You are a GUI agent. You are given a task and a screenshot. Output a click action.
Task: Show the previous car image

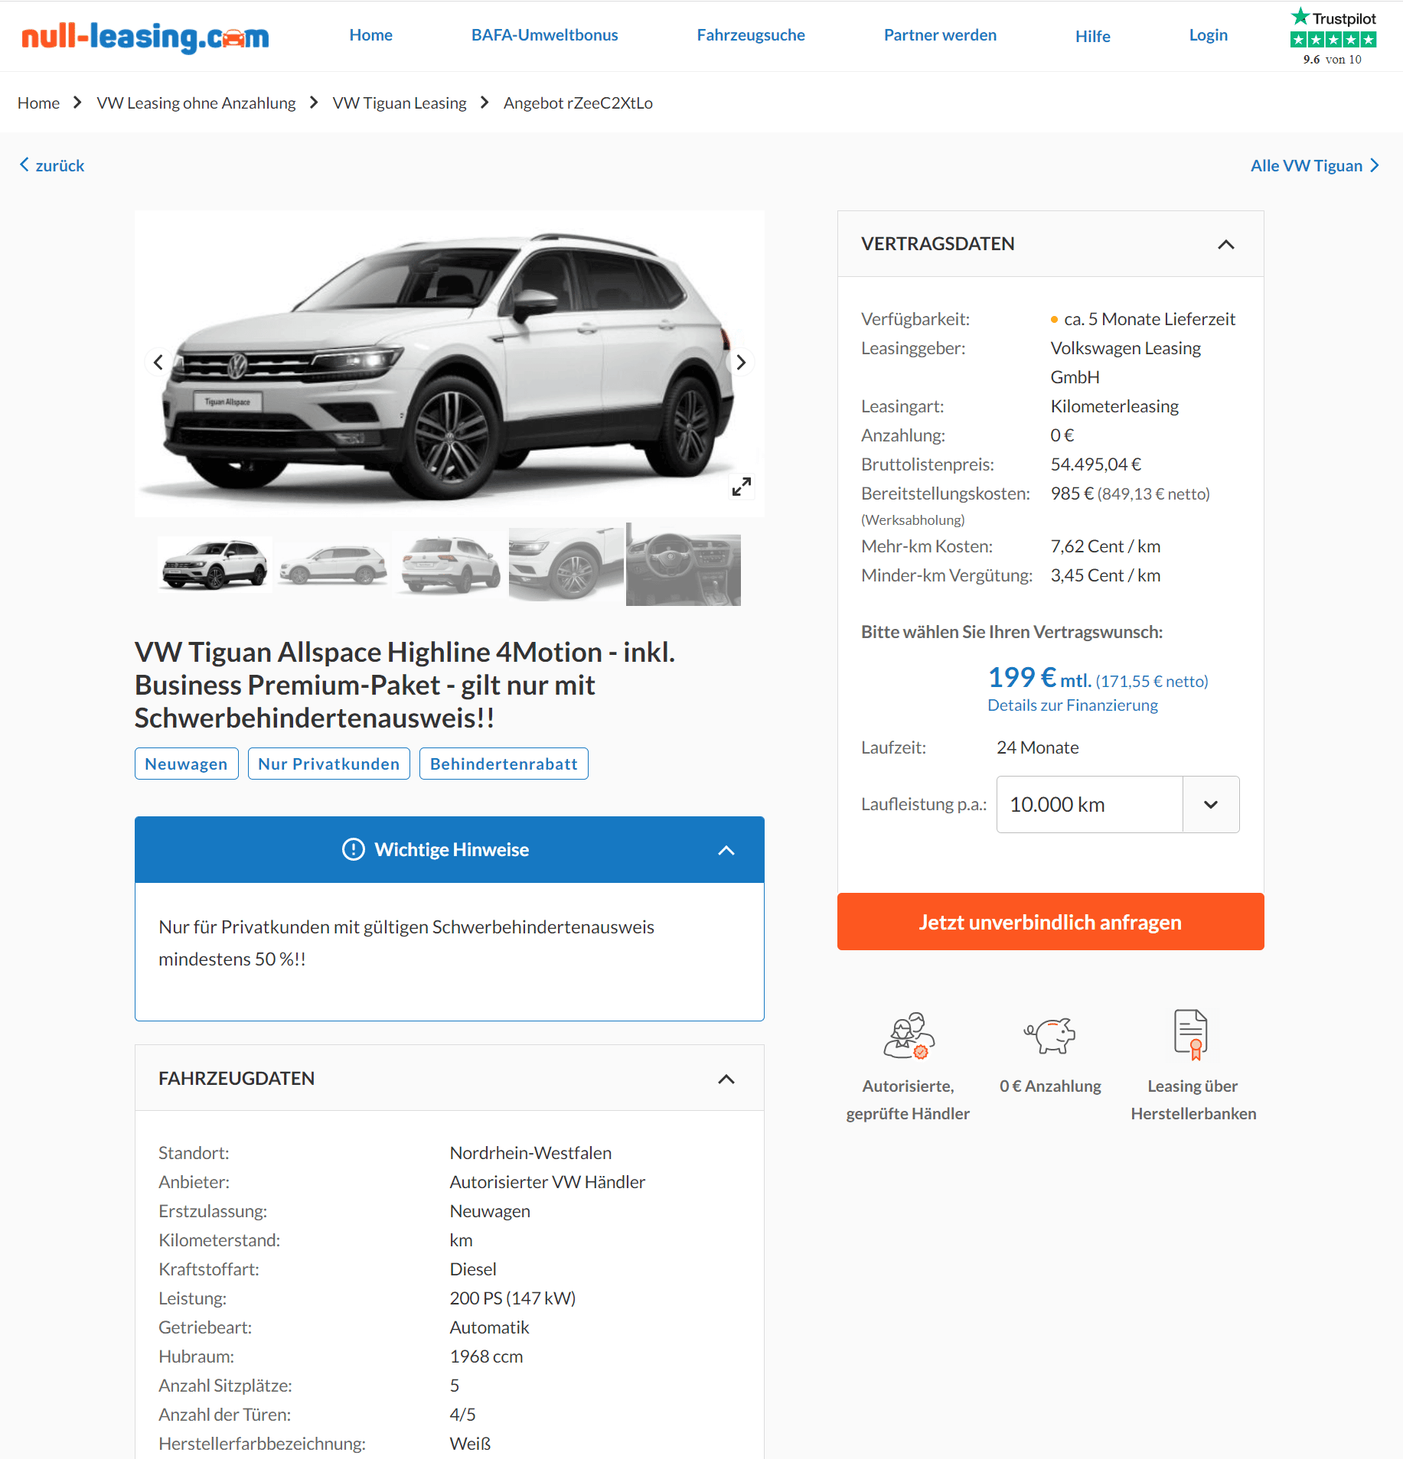point(158,362)
